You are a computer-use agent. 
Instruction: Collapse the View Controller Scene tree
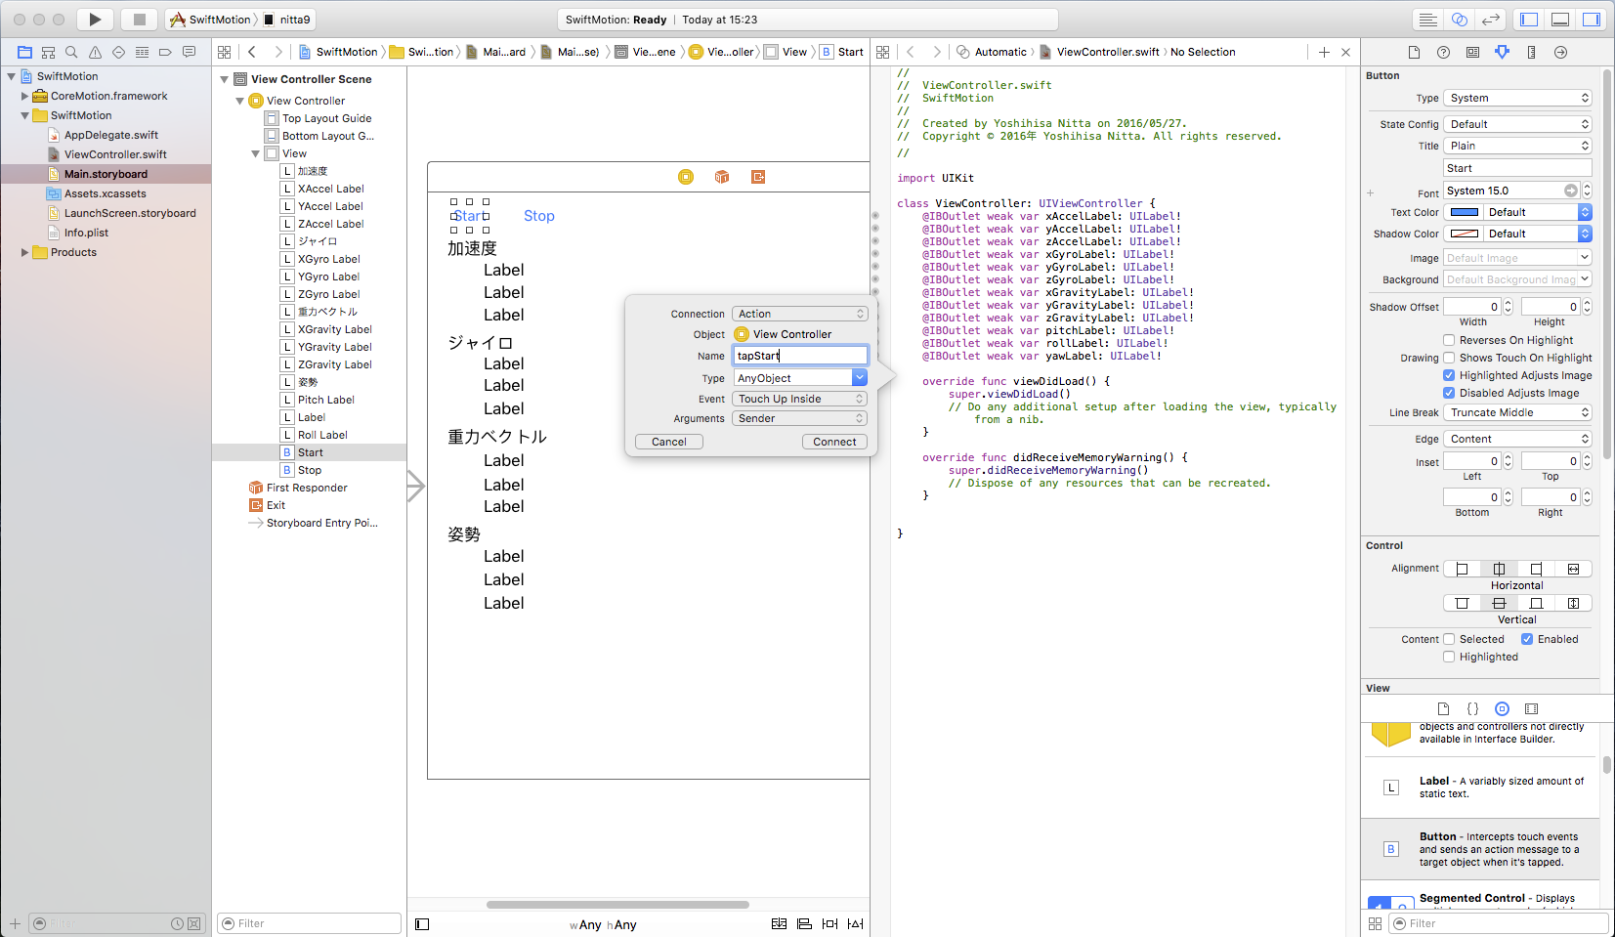coord(225,79)
